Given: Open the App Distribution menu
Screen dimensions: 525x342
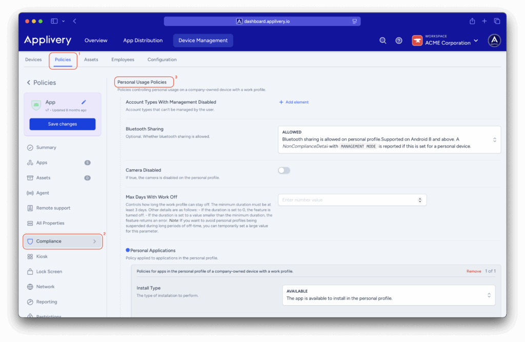Looking at the screenshot, I should [x=143, y=41].
